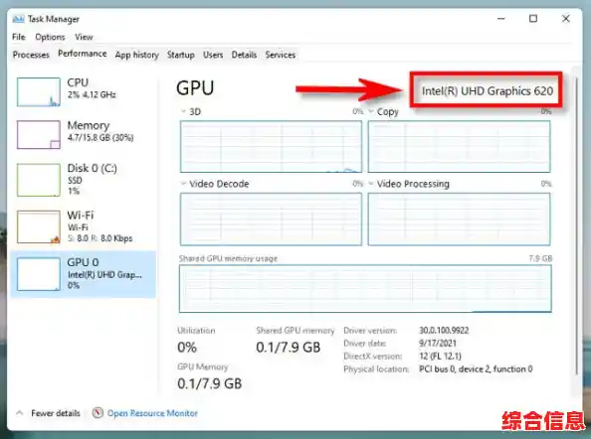Viewport: 591px width, 439px height.
Task: Switch to the App history tab
Action: pos(137,55)
